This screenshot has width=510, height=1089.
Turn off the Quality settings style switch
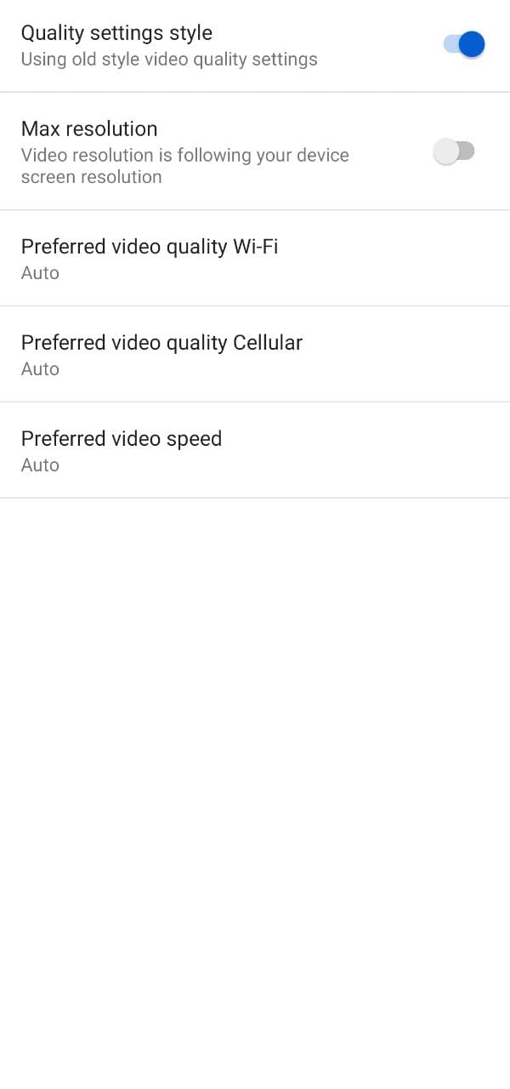pos(463,44)
